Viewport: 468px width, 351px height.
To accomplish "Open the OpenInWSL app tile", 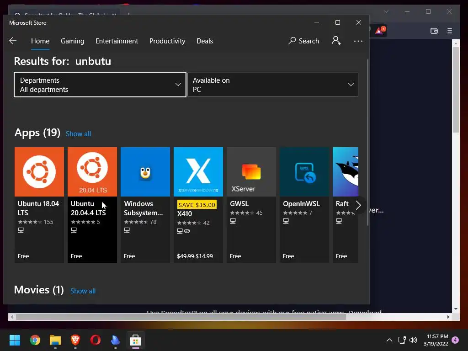I will coord(304,205).
